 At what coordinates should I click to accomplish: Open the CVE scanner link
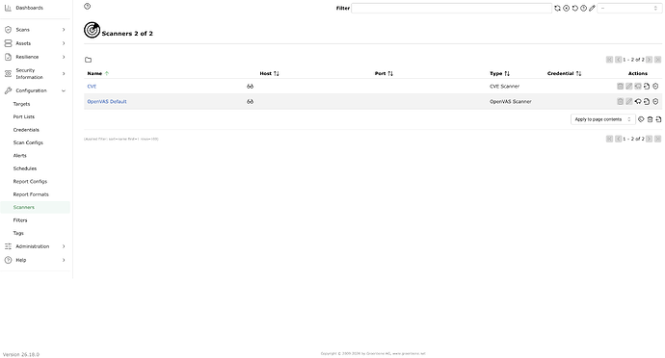tap(92, 87)
